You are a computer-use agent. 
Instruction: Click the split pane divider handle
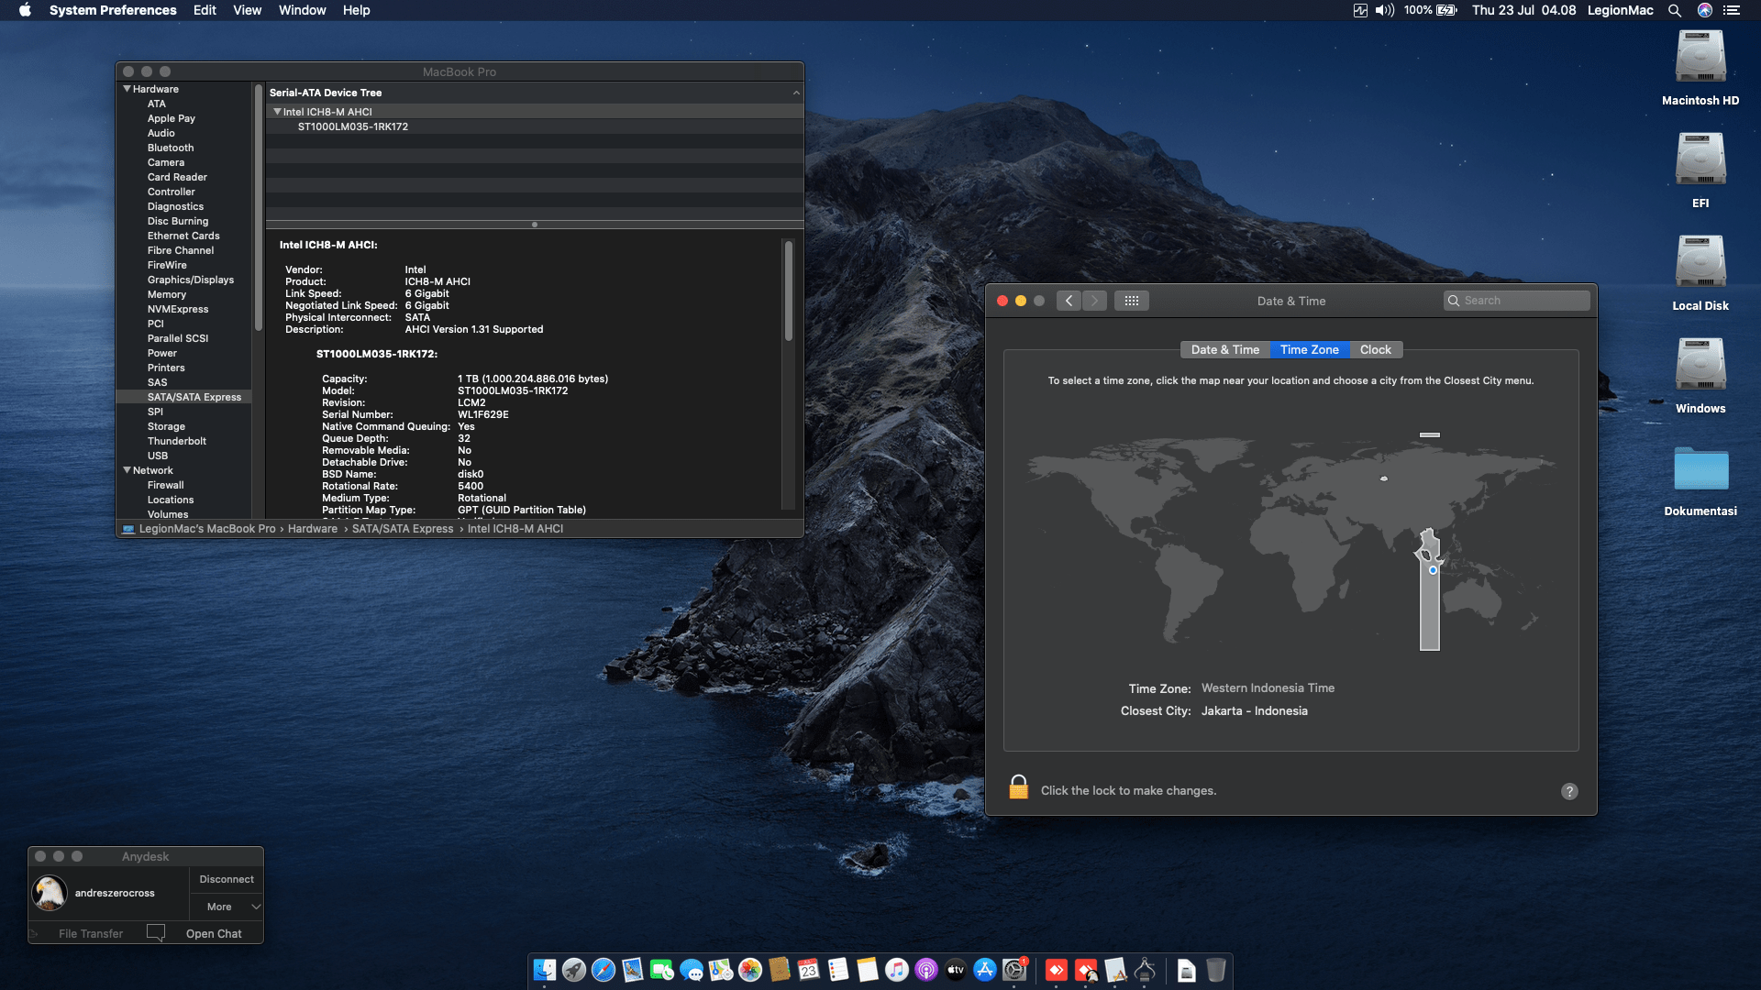click(535, 225)
